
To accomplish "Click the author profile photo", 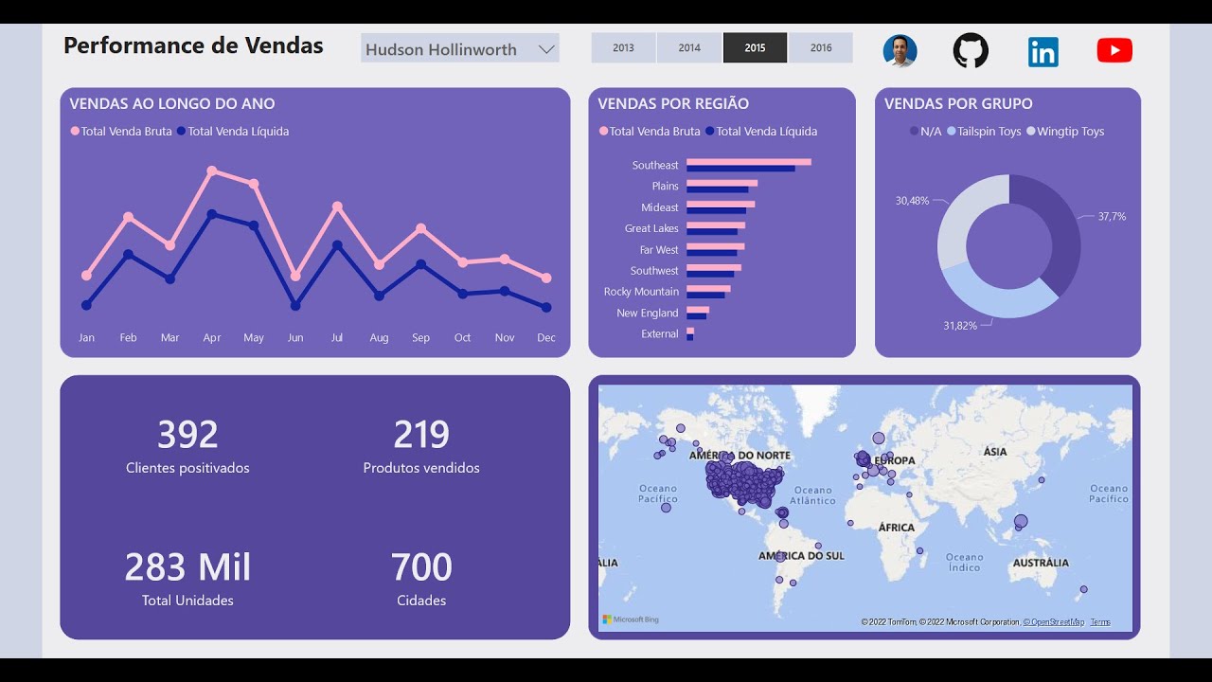I will [900, 51].
